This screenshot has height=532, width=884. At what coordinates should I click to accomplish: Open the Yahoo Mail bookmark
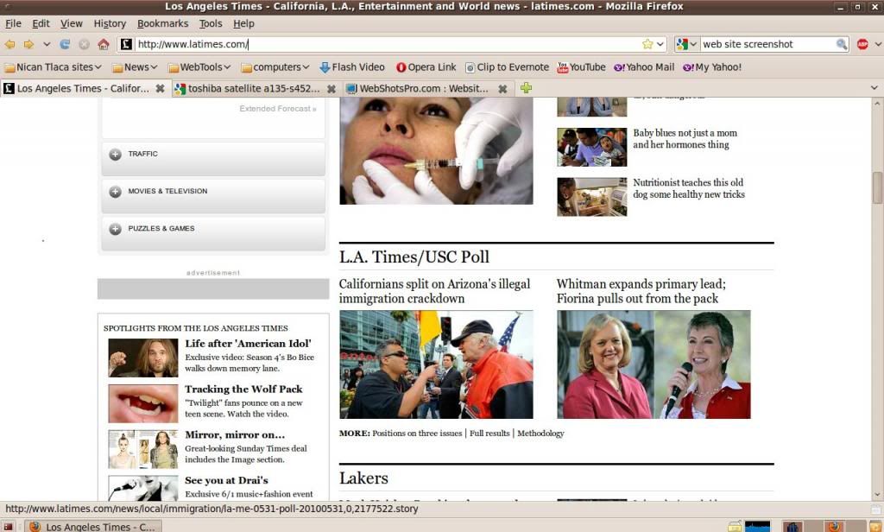(x=644, y=67)
